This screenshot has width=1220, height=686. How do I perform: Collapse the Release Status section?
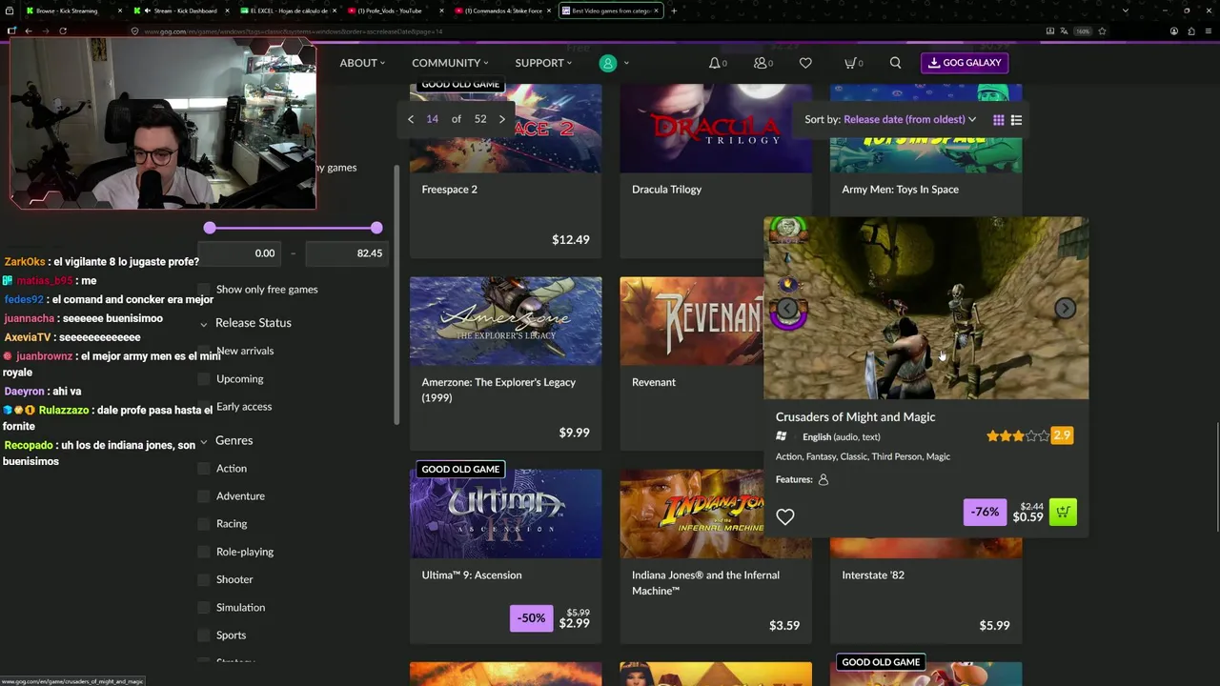204,324
